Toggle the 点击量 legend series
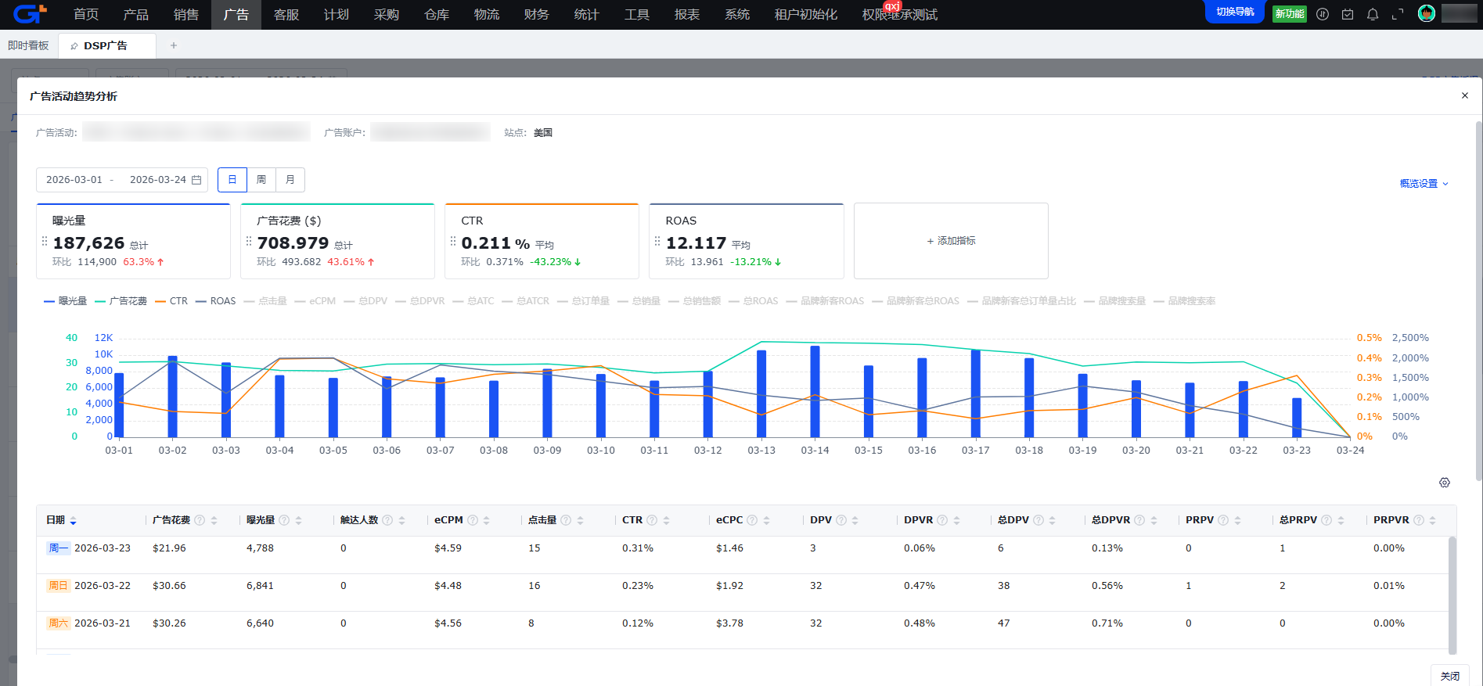This screenshot has width=1483, height=686. [265, 301]
